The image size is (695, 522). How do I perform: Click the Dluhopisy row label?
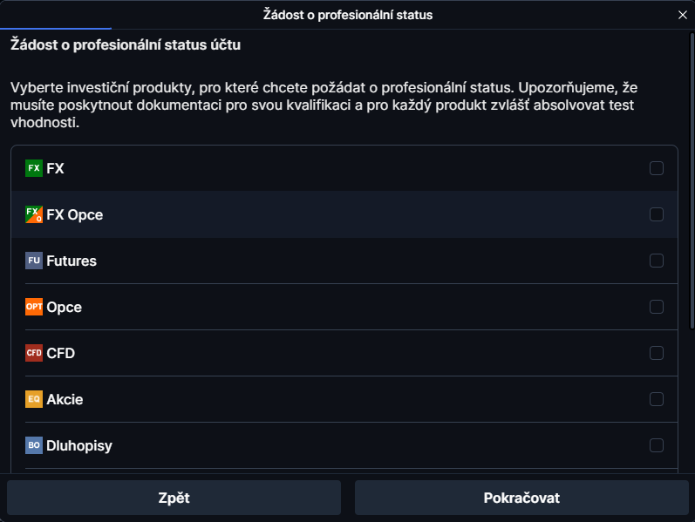click(x=79, y=445)
